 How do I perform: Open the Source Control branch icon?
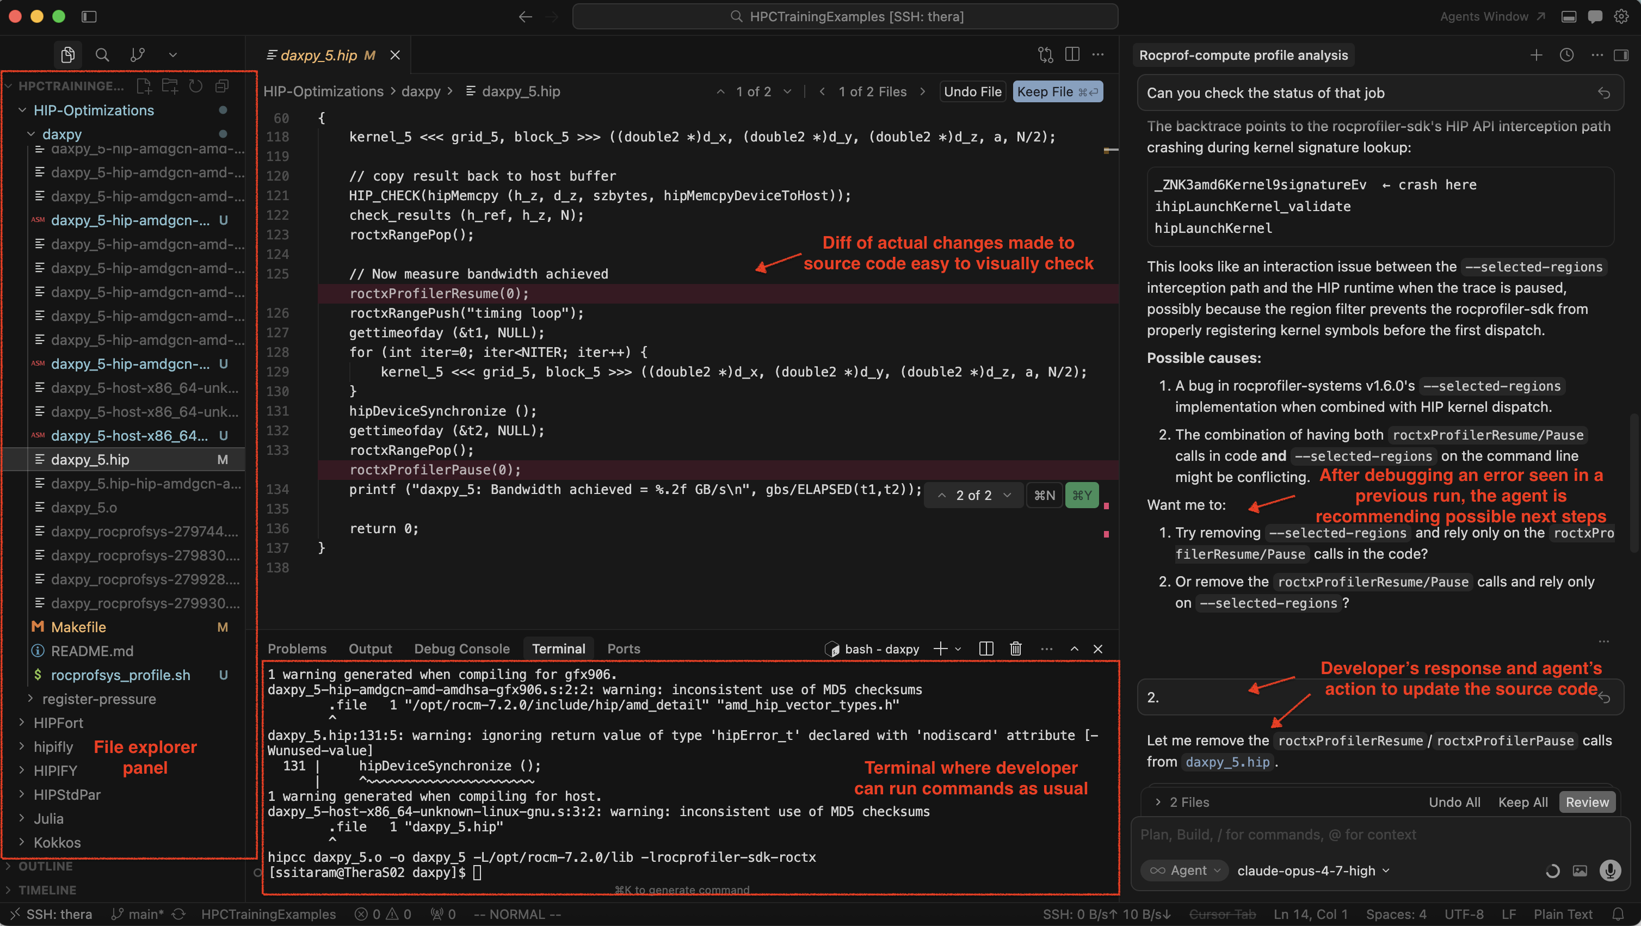point(137,55)
